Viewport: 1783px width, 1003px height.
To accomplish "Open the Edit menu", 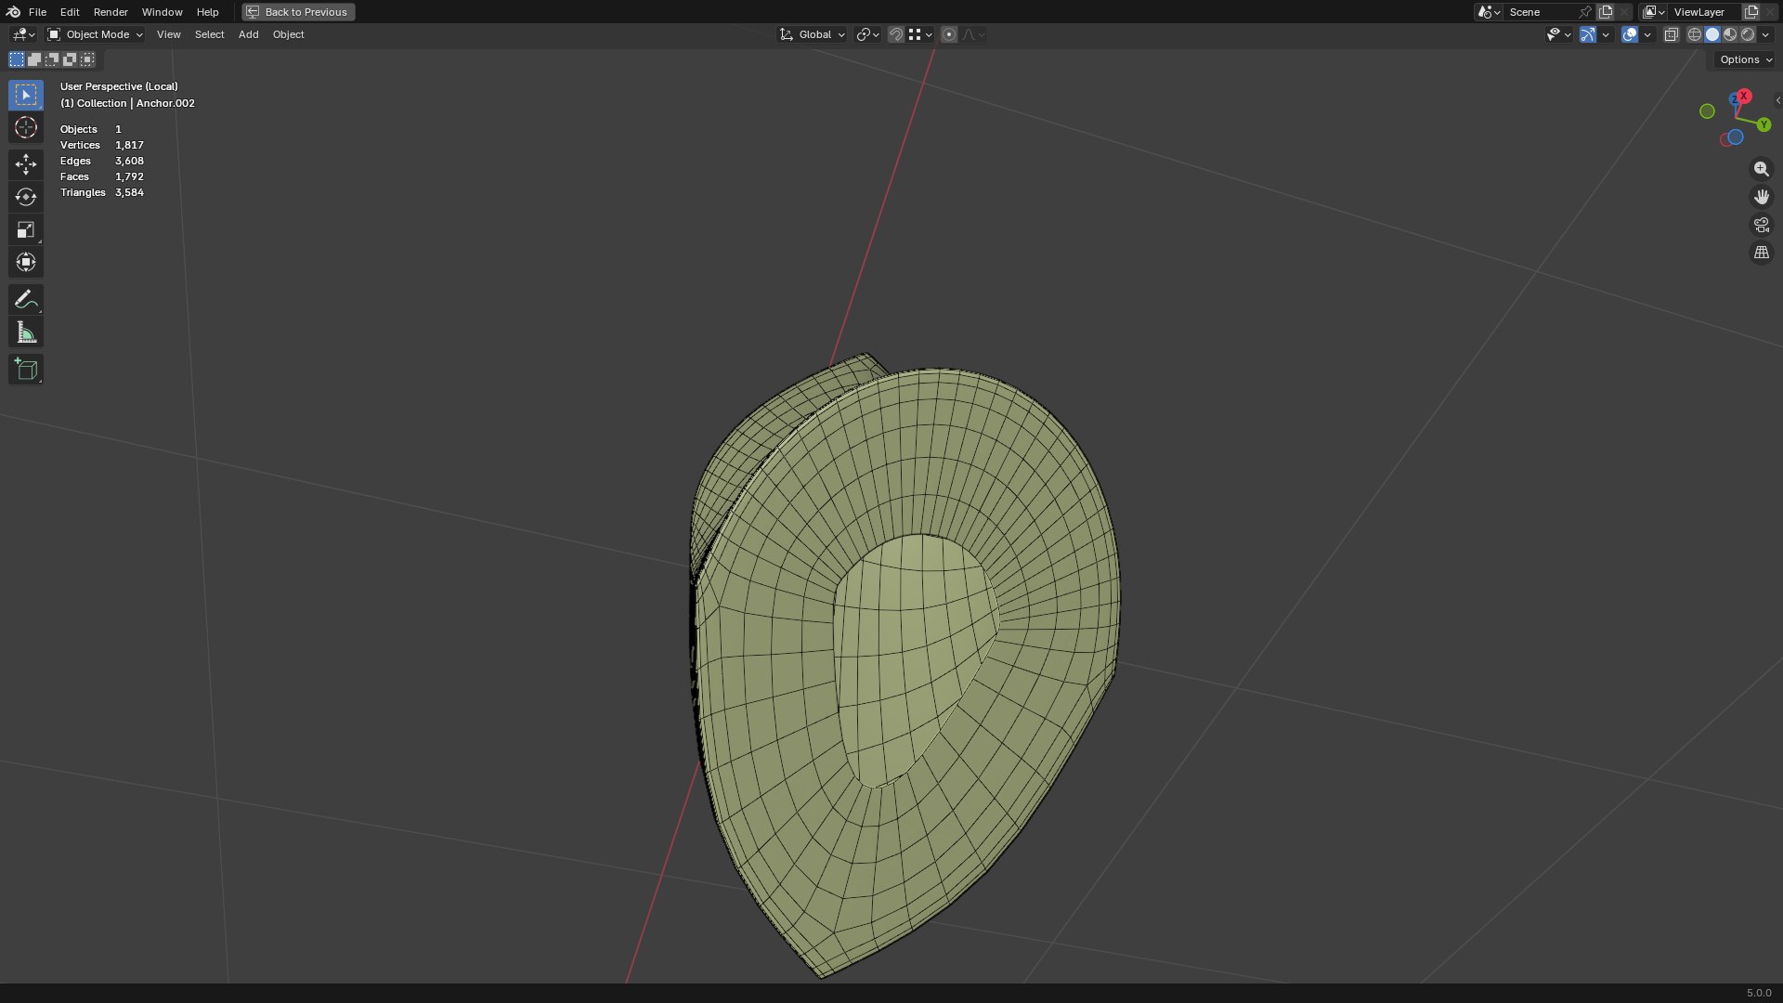I will coord(70,12).
